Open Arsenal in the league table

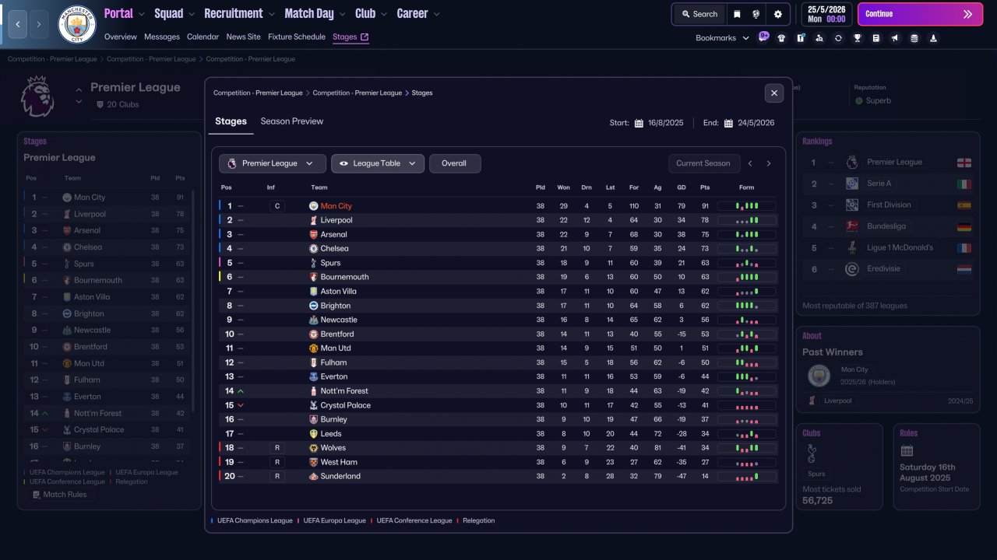(334, 235)
